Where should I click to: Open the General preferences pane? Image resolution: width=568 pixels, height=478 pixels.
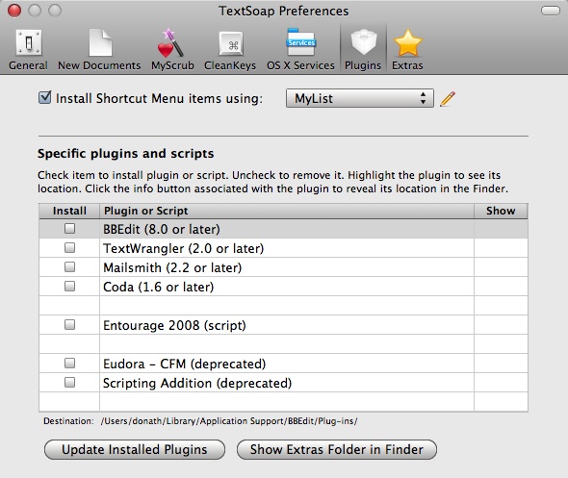(28, 50)
